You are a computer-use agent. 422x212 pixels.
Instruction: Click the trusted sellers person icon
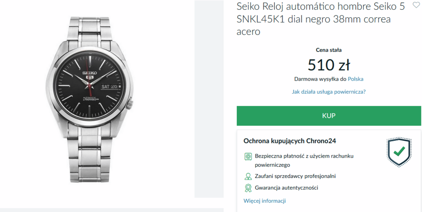[x=248, y=176]
